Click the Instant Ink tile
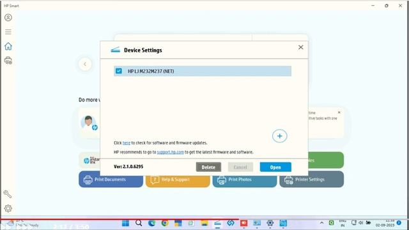This screenshot has width=409, height=230. click(89, 160)
